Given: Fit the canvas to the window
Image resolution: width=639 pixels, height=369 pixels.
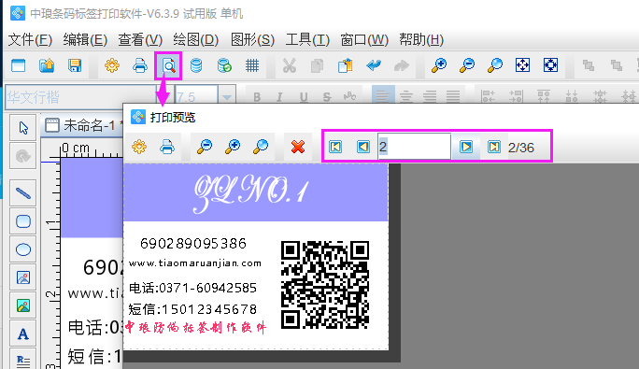Looking at the screenshot, I should click(x=522, y=65).
